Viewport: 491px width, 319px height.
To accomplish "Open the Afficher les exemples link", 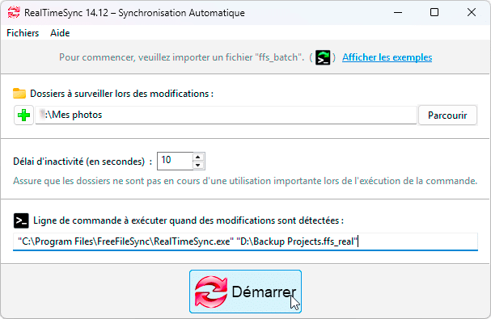I will 387,57.
